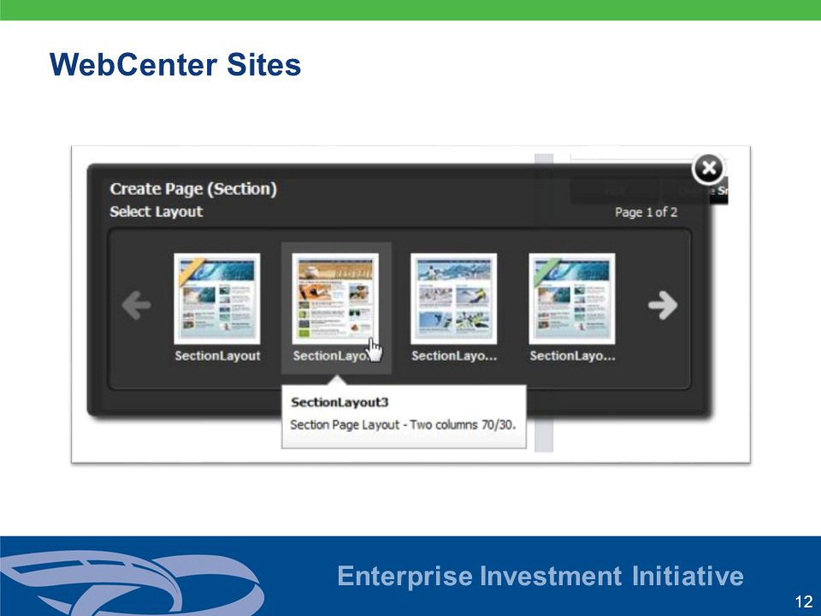Close the Create Page dialog with X
821x616 pixels.
point(708,169)
